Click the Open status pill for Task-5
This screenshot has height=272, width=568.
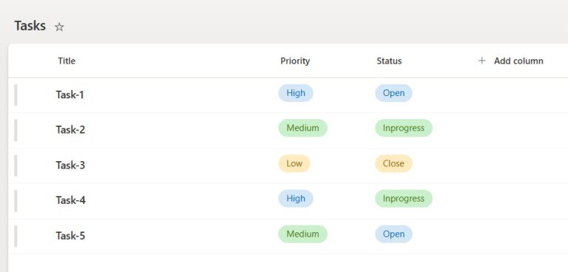tap(393, 234)
